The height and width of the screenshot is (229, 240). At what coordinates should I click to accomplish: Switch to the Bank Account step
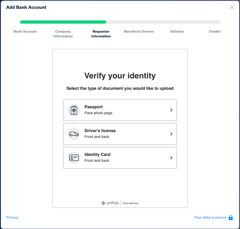pyautogui.click(x=25, y=31)
